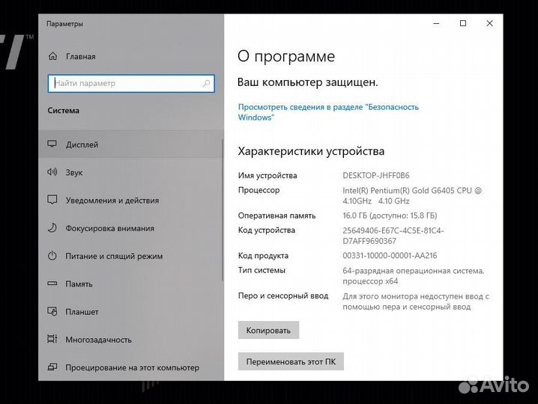Click the Перо и сенсорный ввод label

tap(283, 296)
